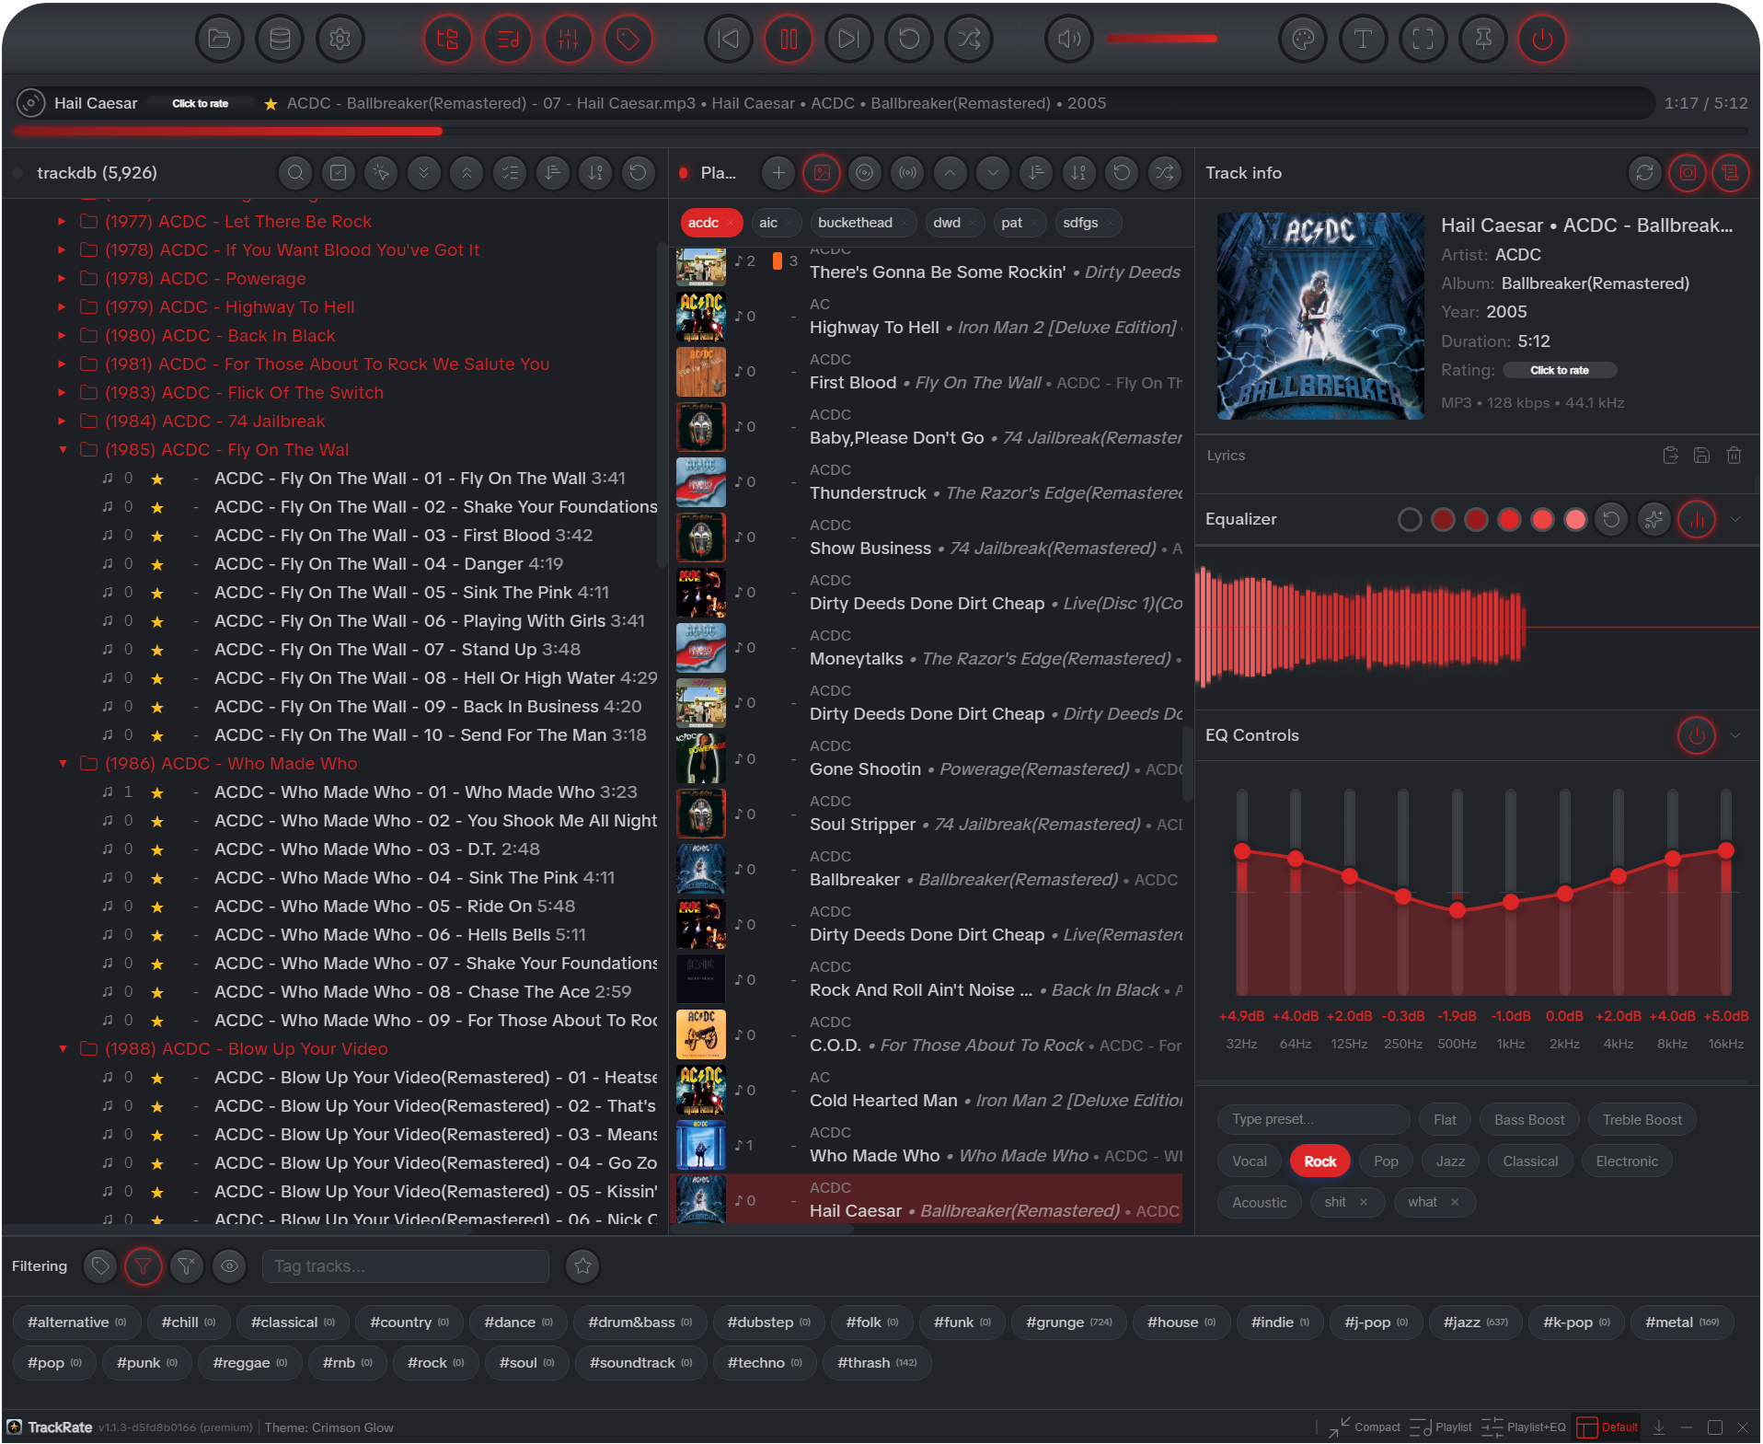The width and height of the screenshot is (1763, 1444).
Task: Open the mixer/EQ sliders icon in toolbar
Action: point(569,39)
